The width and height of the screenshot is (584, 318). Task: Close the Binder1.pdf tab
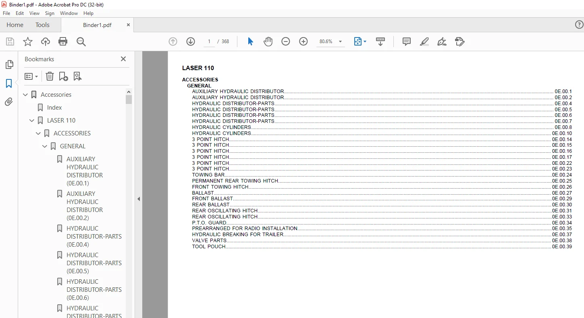[x=128, y=25]
